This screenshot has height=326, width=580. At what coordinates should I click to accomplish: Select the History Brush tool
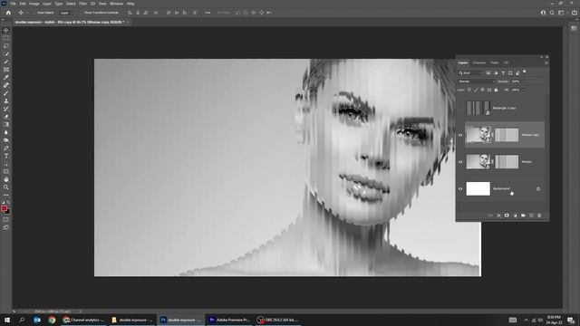6,109
